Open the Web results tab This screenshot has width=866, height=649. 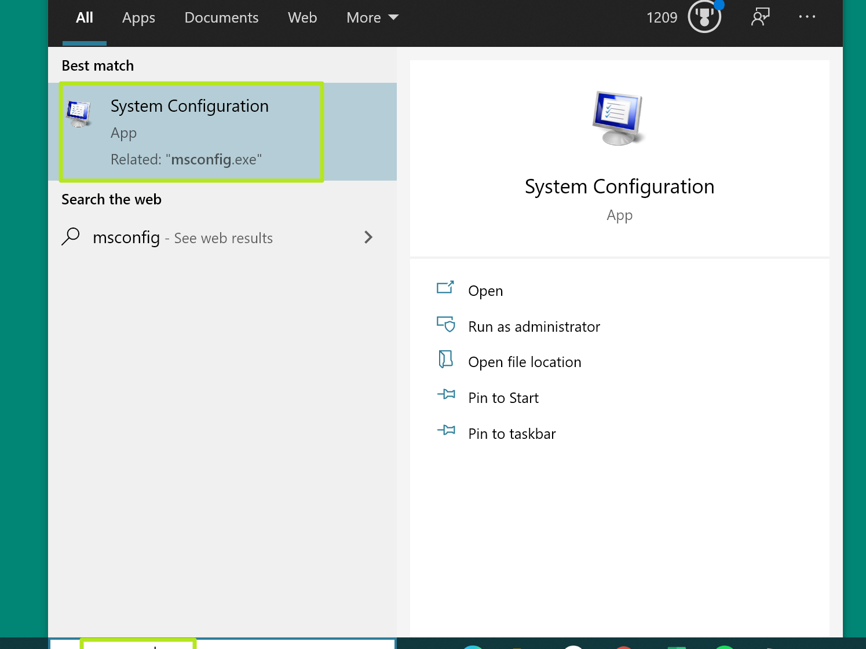click(x=302, y=18)
